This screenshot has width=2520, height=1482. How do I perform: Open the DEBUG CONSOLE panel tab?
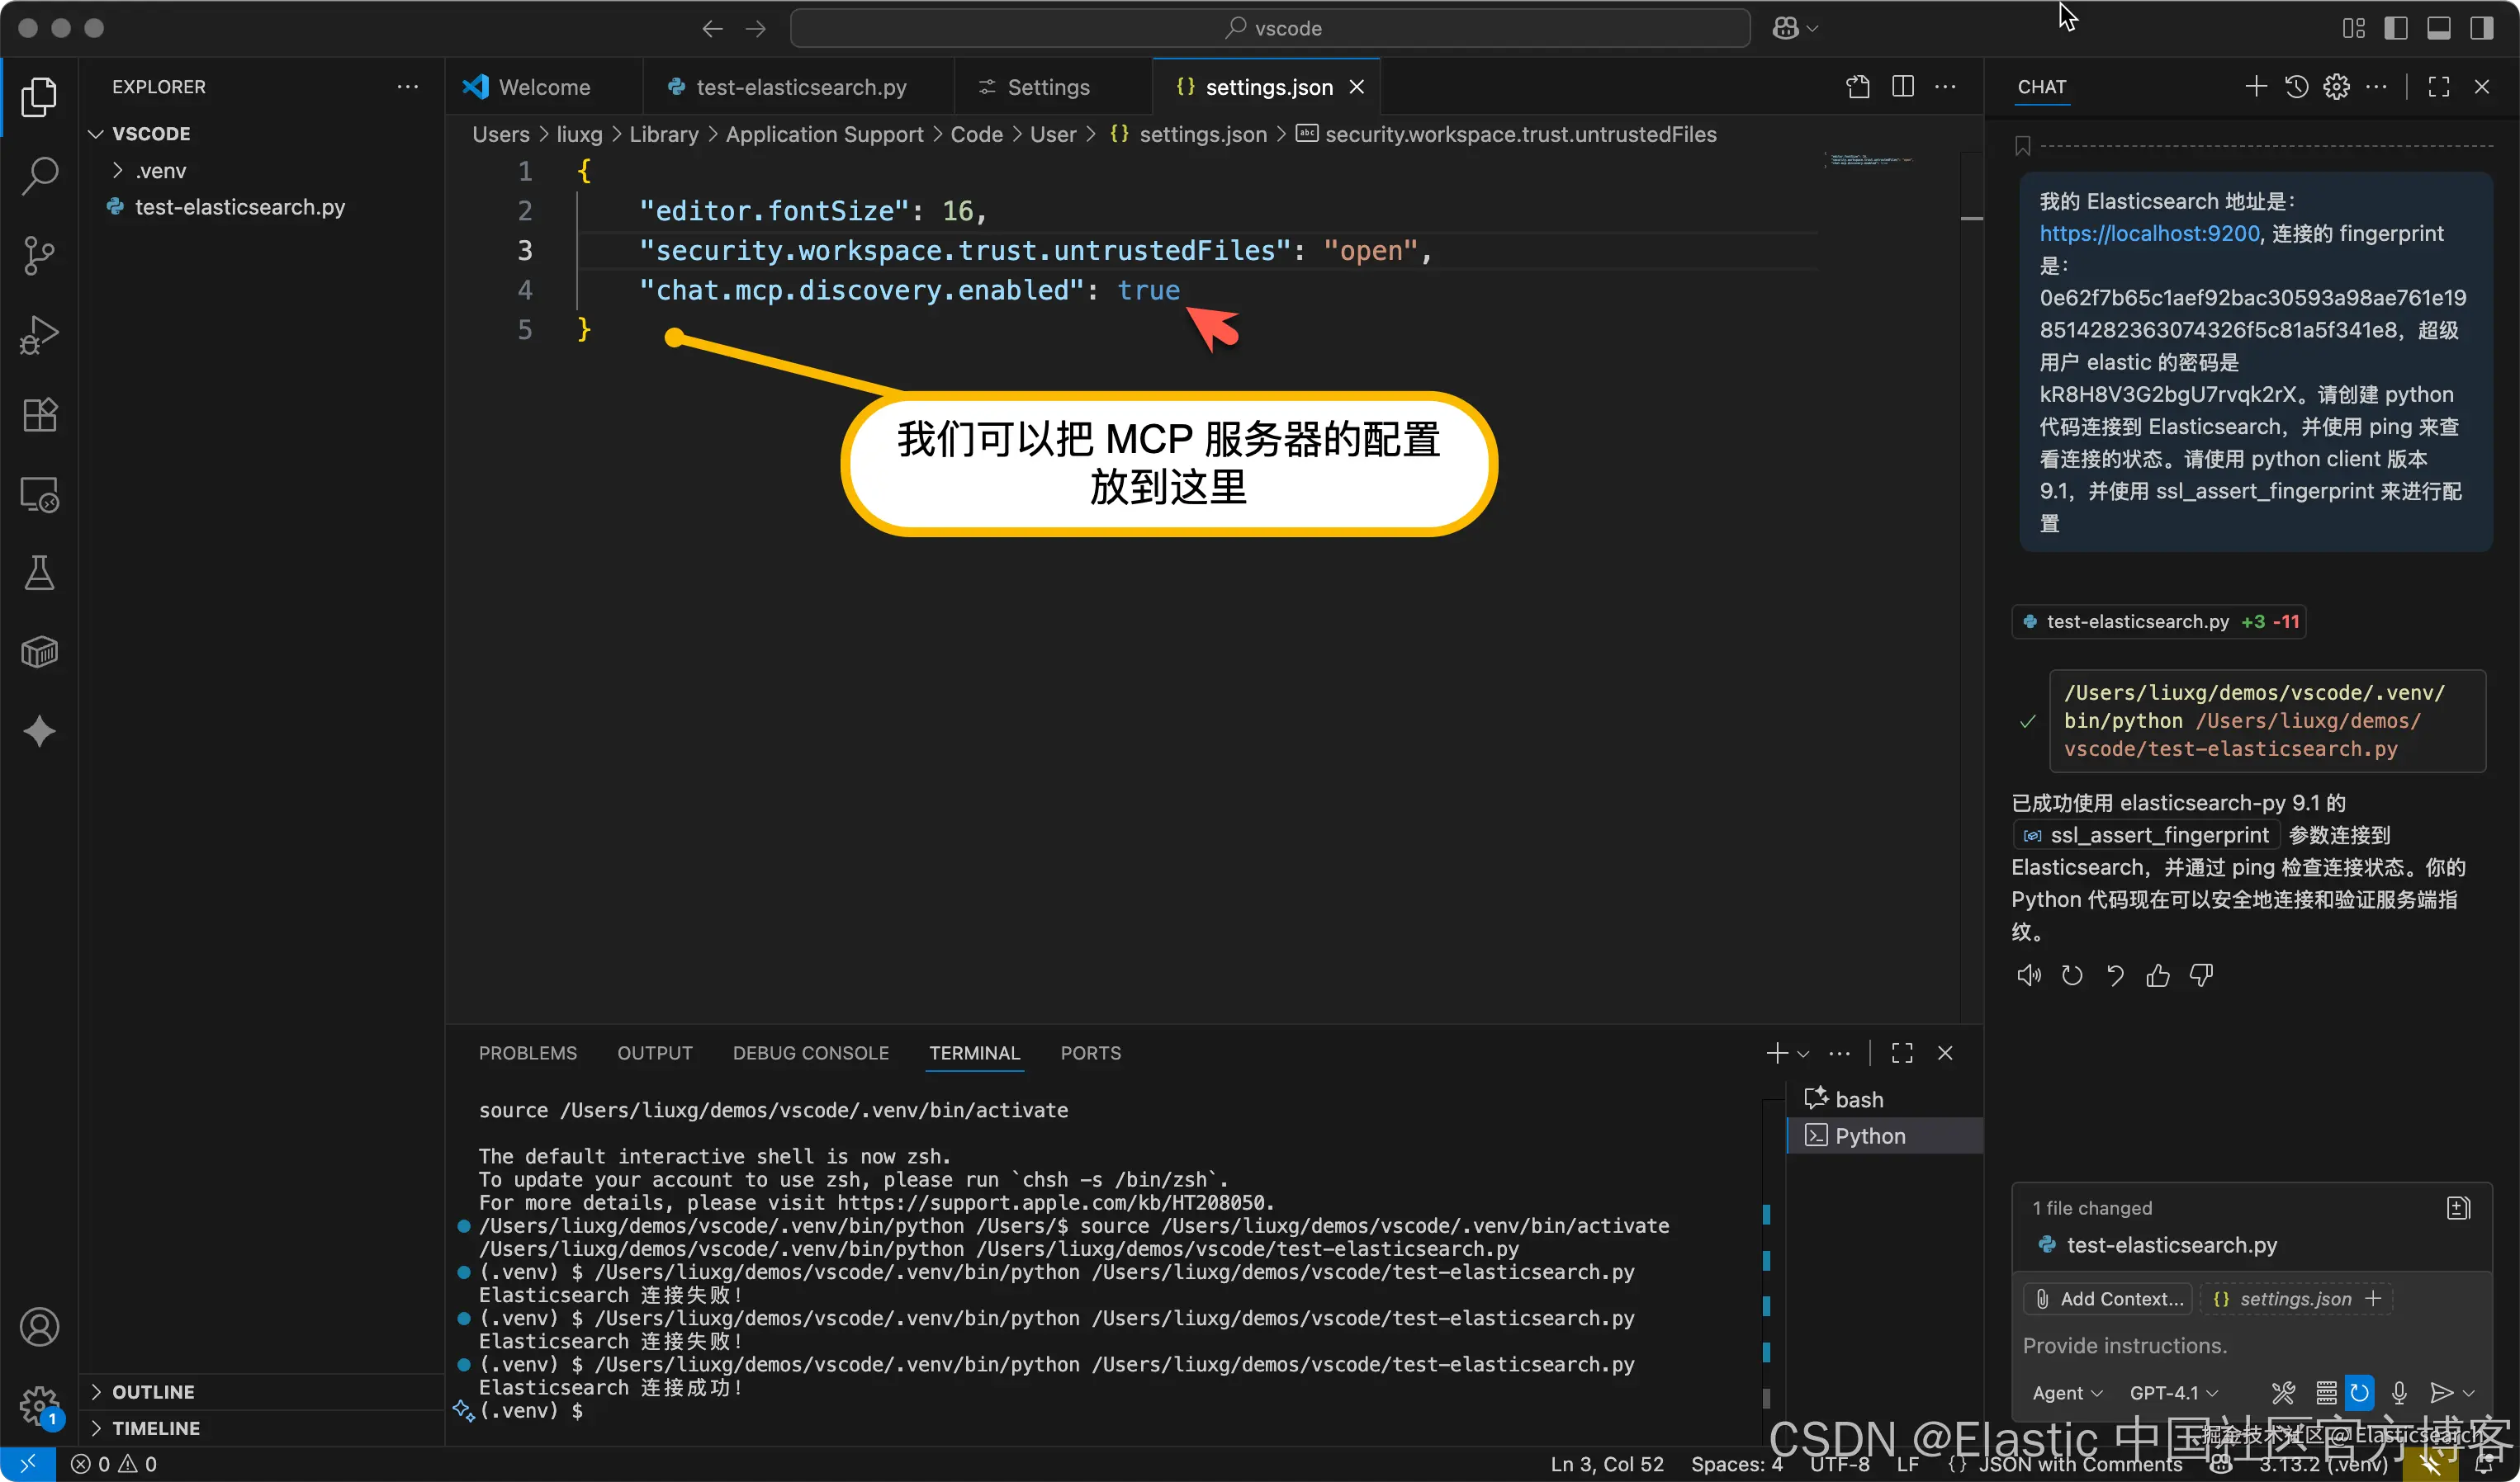(811, 1053)
